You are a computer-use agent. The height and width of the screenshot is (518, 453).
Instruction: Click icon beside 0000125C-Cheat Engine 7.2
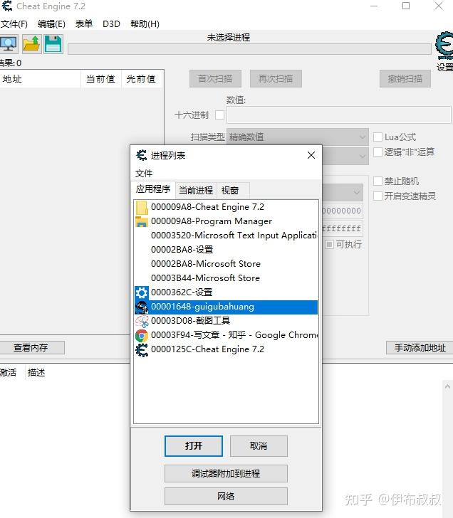[142, 349]
